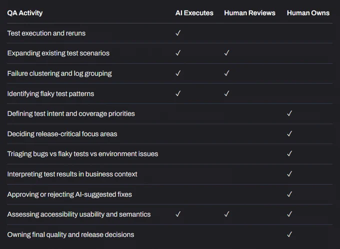Click the AI Executes column header
340x249 pixels.
(x=194, y=13)
